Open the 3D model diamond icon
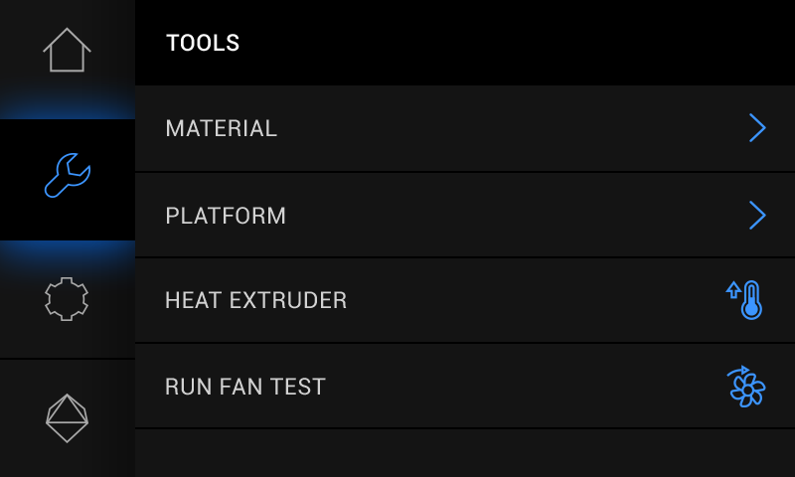This screenshot has width=795, height=477. tap(67, 417)
